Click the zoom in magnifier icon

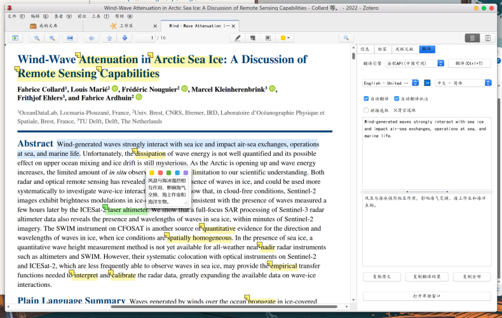[x=52, y=38]
